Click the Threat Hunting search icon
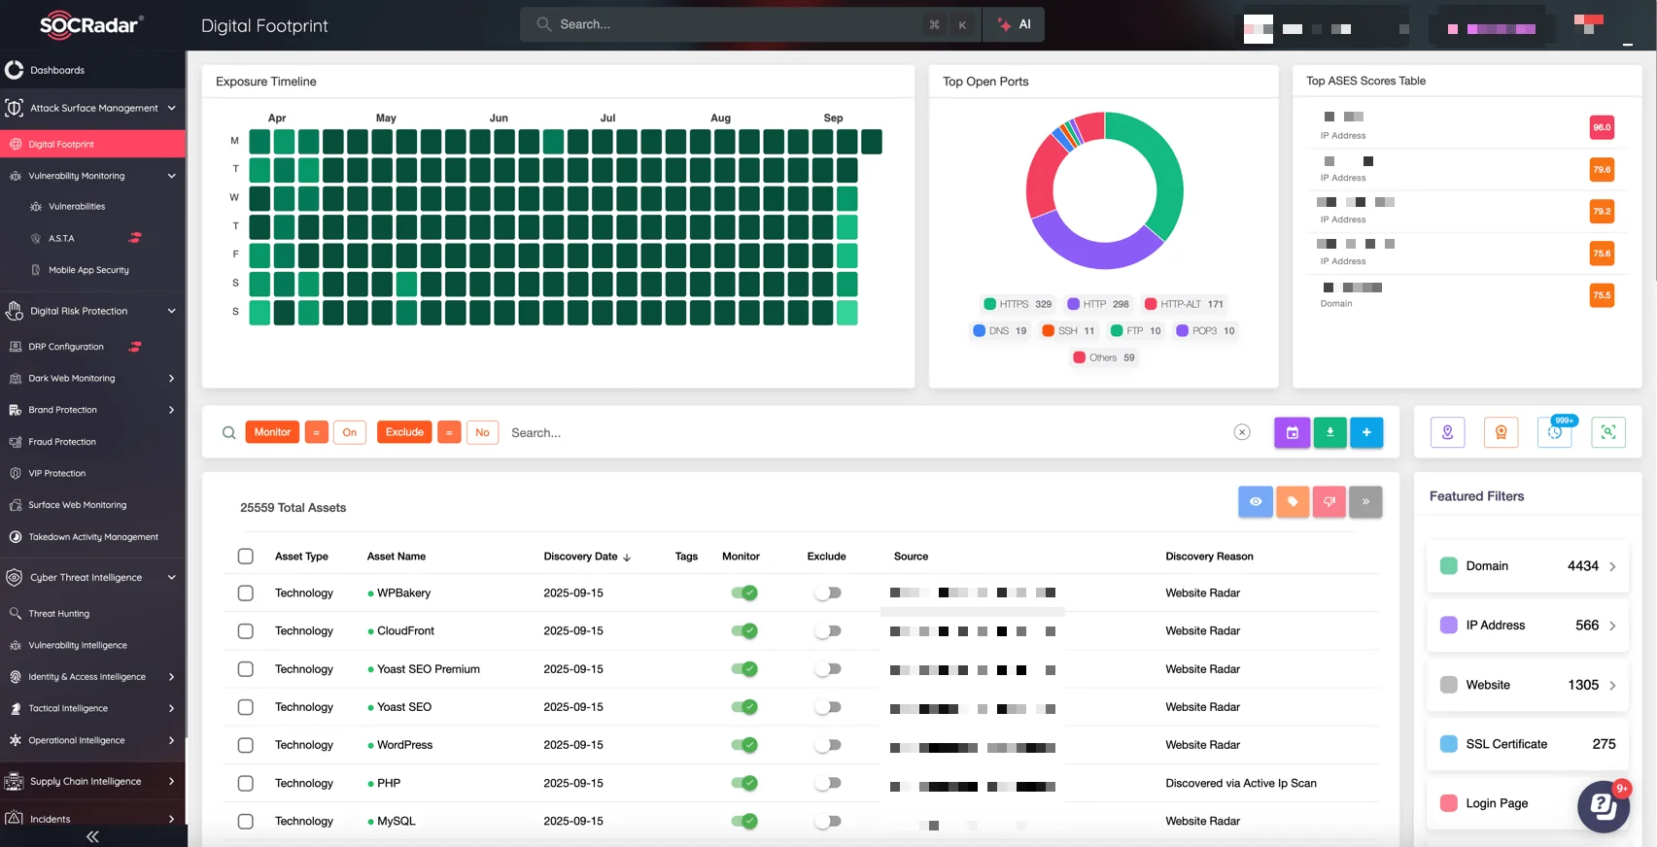 click(x=15, y=614)
